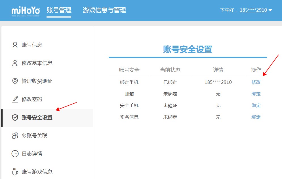The image size is (282, 179).
Task: Click the 修改 link for 绑定手机
Action: pyautogui.click(x=256, y=82)
